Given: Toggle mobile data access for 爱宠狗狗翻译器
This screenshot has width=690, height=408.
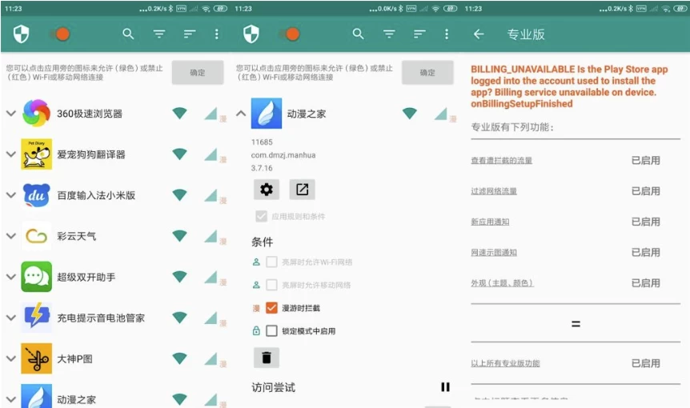Looking at the screenshot, I should click(211, 154).
